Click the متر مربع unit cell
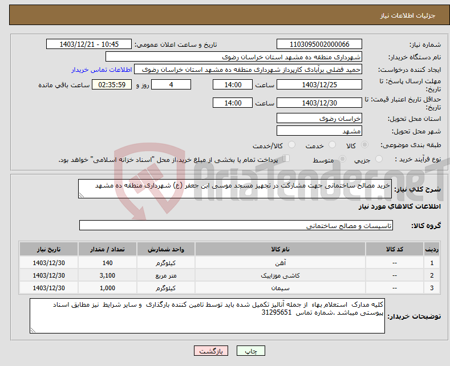450x366 pixels. click(166, 275)
